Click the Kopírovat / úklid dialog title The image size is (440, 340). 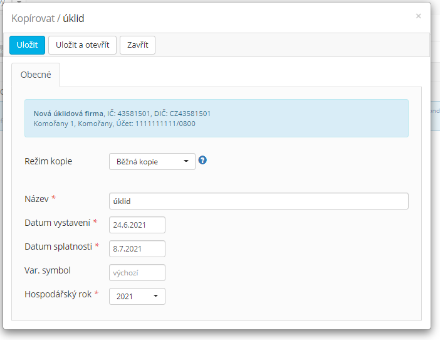pyautogui.click(x=48, y=18)
